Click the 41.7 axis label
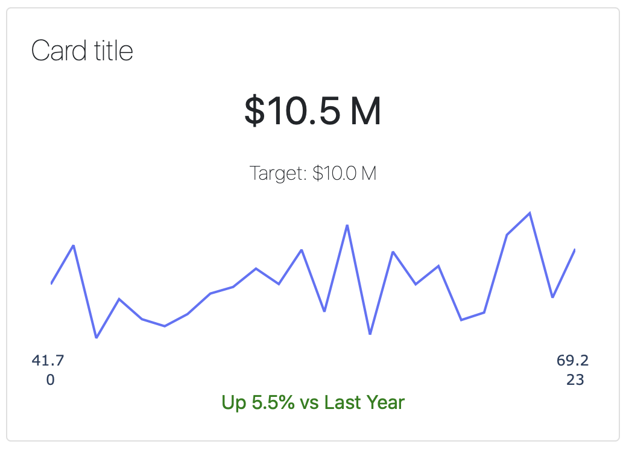The width and height of the screenshot is (626, 450). [48, 360]
